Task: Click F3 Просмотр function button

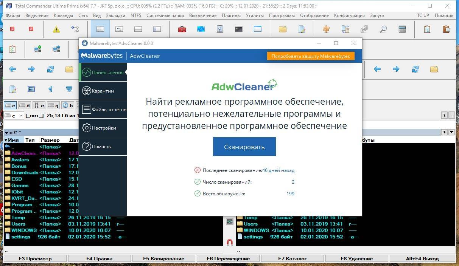Action: click(35, 258)
